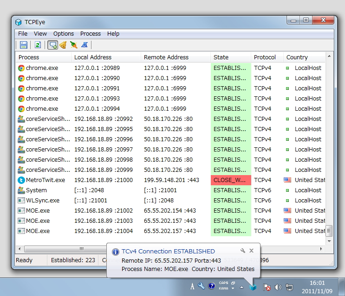This screenshot has width=345, height=296.
Task: Open the IME help question mark icon
Action: [x=211, y=286]
